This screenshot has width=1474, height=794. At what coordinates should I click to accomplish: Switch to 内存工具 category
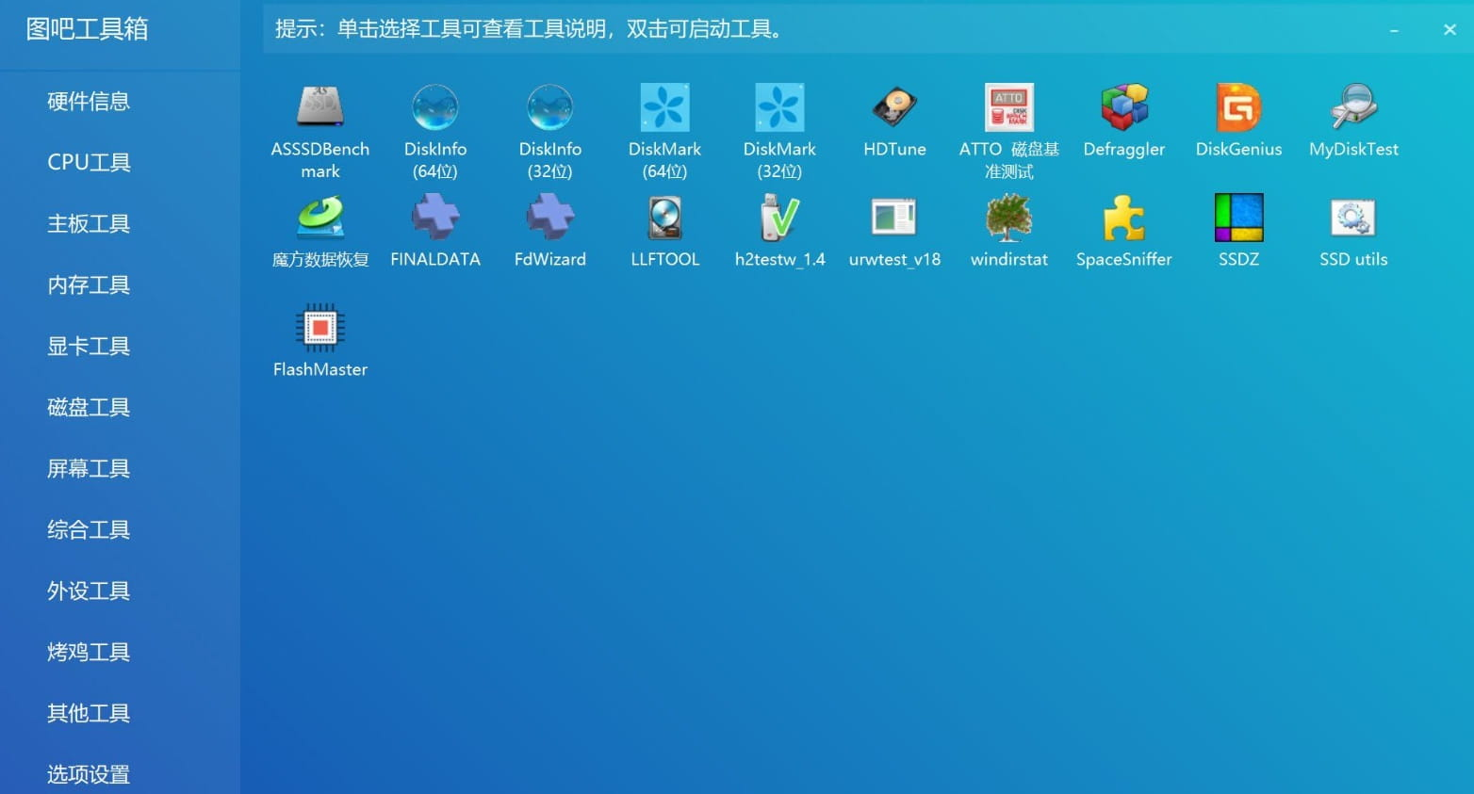pos(89,284)
